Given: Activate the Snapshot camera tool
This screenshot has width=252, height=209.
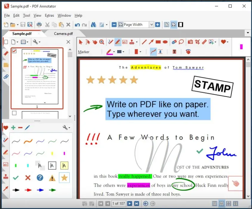Looking at the screenshot, I should 190,42.
